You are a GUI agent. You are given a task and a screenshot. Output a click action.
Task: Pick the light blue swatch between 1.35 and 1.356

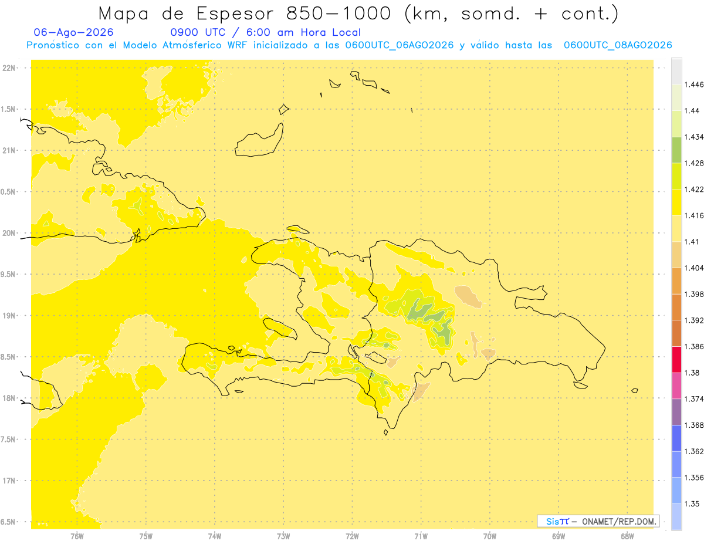[676, 491]
